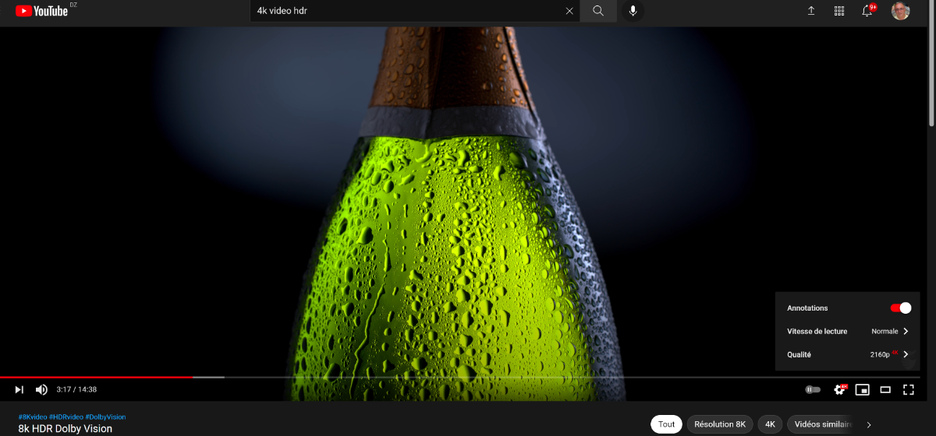The height and width of the screenshot is (436, 936).
Task: Open the YouTube apps grid icon
Action: coord(839,11)
